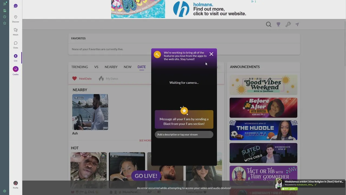346x195 pixels.
Task: Select the NextDate sub-tab label
Action: click(x=85, y=79)
